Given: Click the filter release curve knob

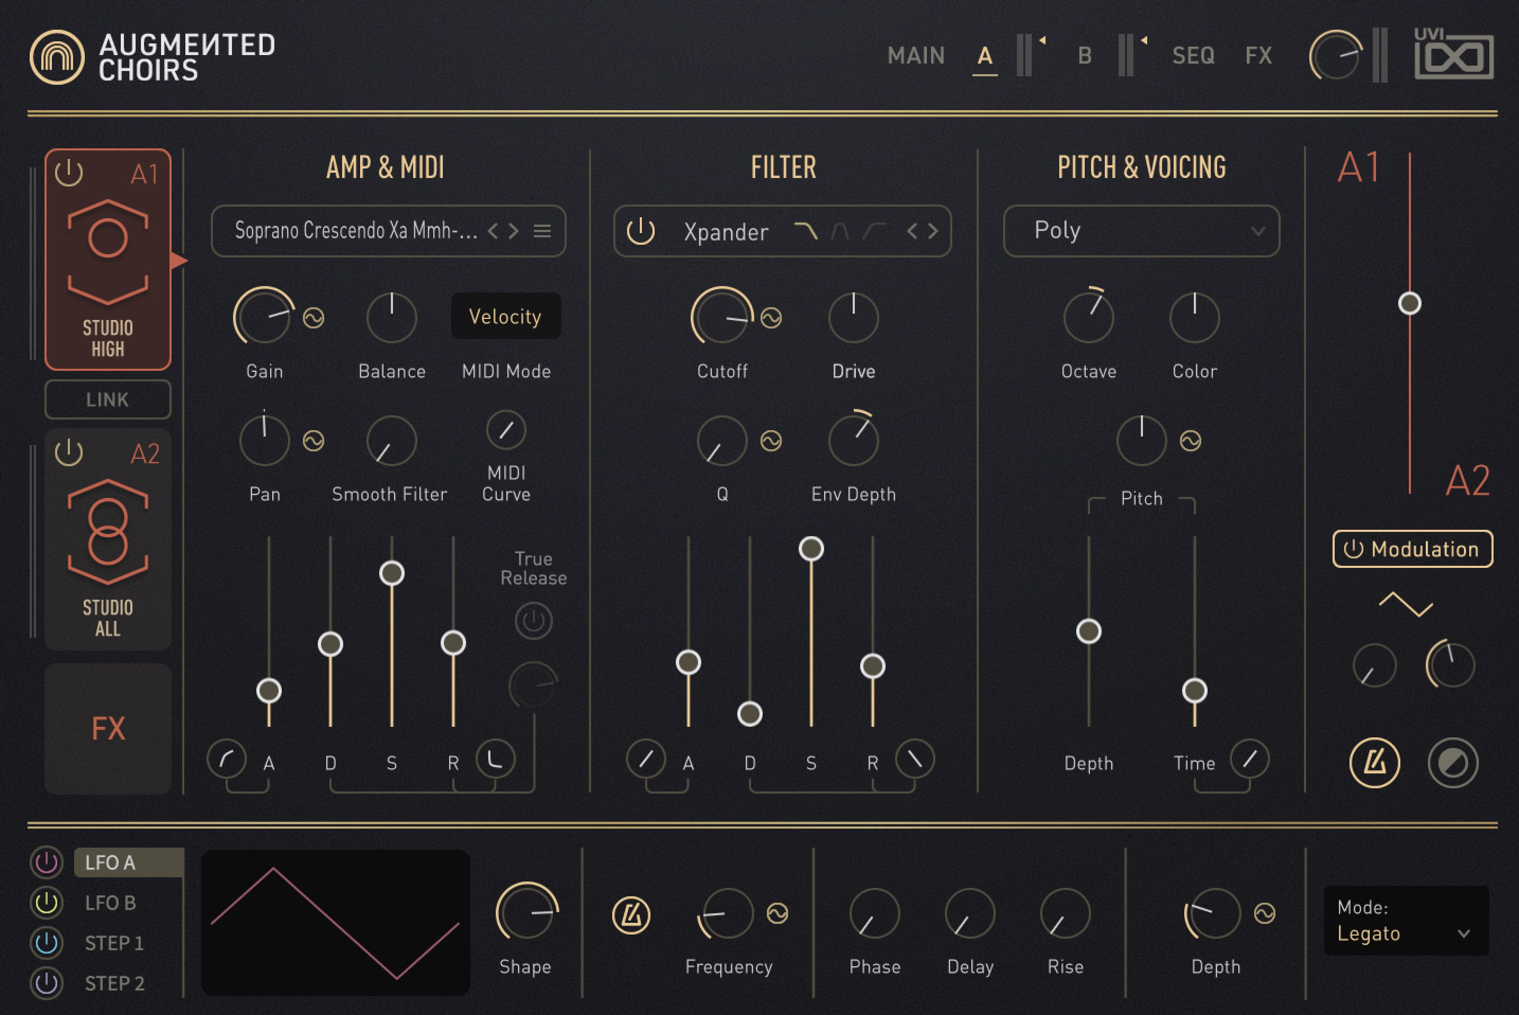Looking at the screenshot, I should click(x=915, y=759).
